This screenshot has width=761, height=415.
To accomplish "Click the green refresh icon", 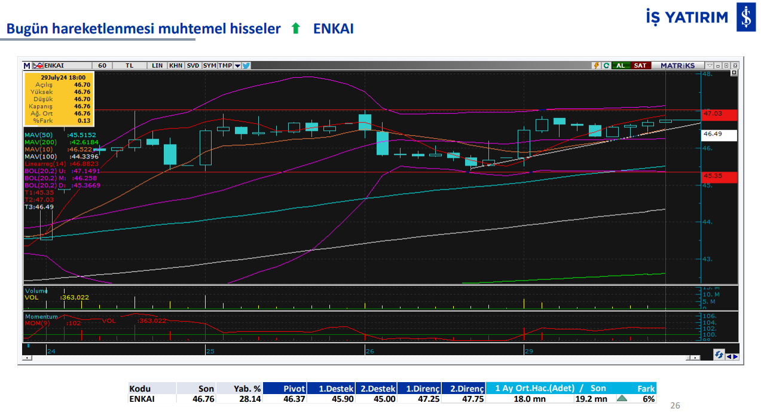I will 606,66.
